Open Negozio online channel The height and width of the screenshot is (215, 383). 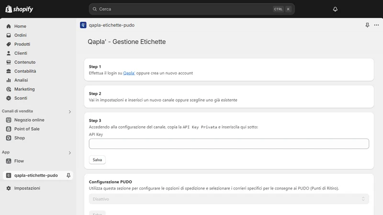(29, 120)
